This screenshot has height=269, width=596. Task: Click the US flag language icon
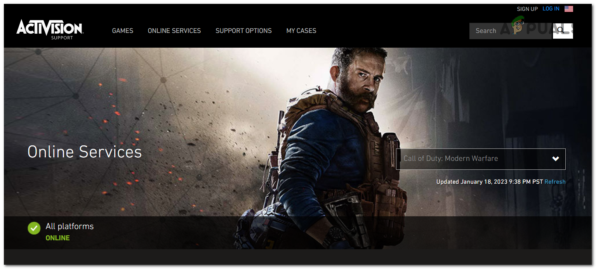click(x=569, y=8)
